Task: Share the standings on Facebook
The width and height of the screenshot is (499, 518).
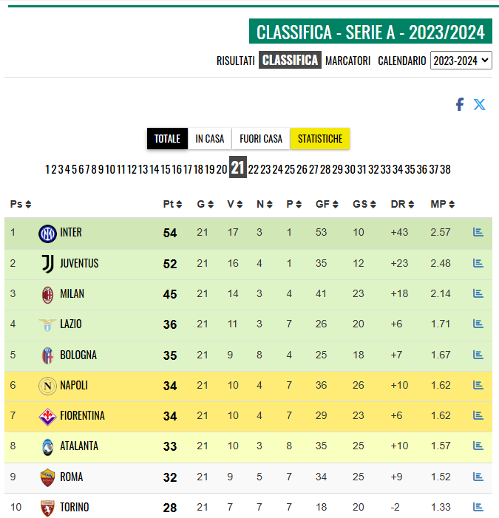Action: point(459,104)
